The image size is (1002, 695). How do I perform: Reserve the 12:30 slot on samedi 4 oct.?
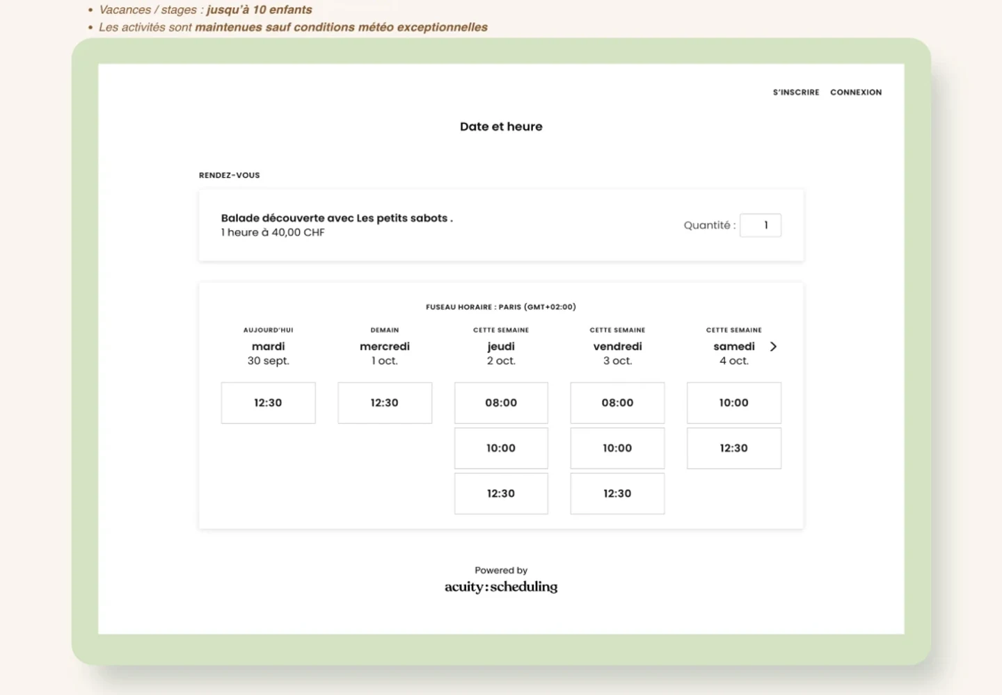click(x=734, y=448)
